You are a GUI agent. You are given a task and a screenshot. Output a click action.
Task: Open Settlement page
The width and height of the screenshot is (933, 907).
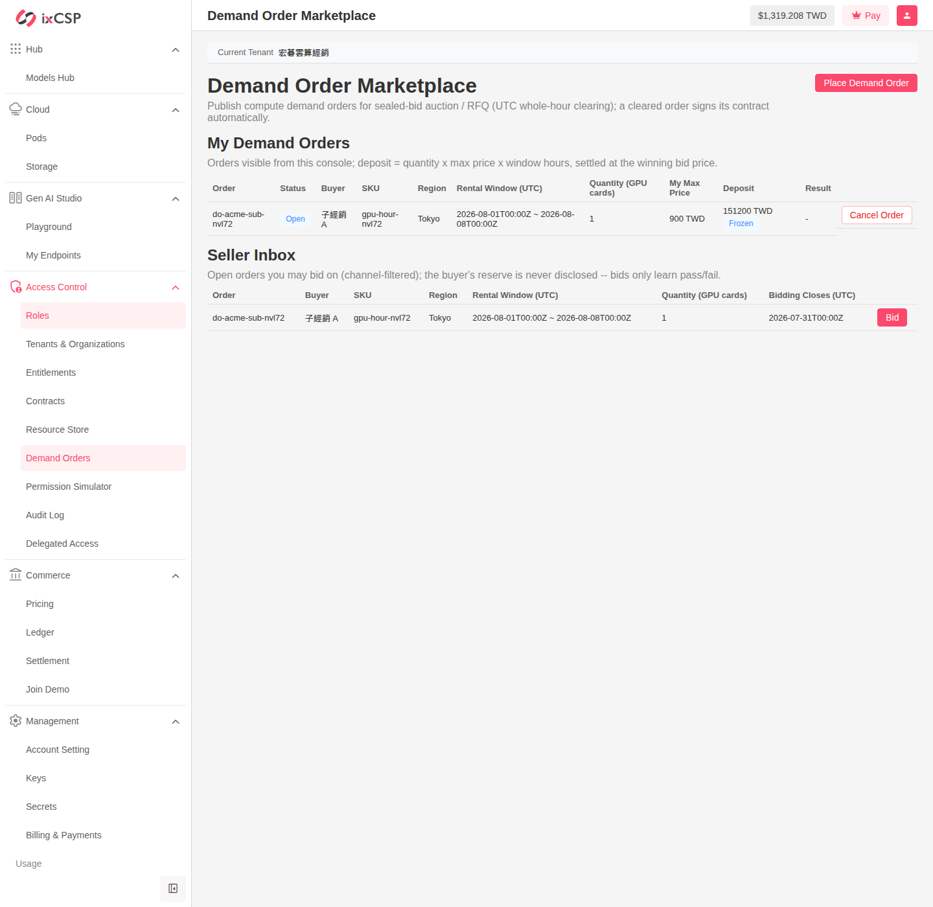click(x=103, y=661)
